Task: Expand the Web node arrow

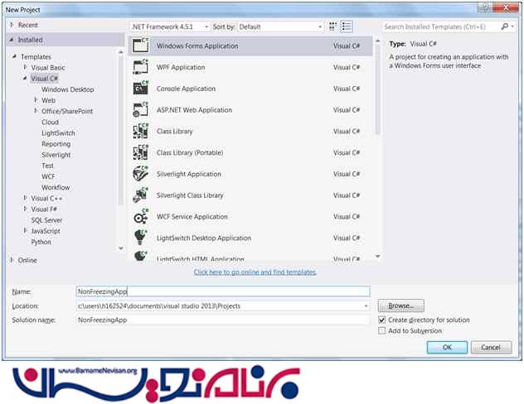Action: coord(36,100)
